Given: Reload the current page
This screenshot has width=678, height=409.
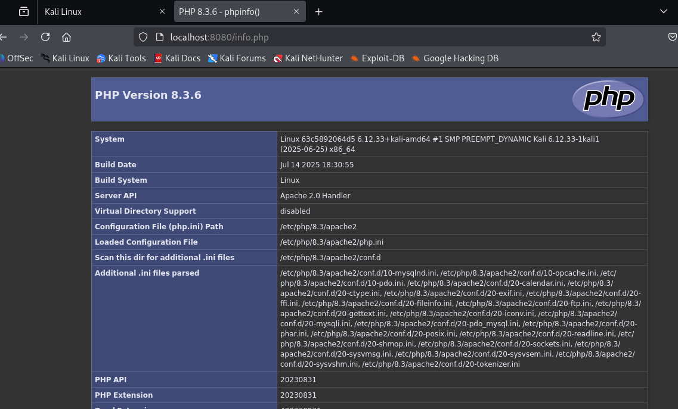Looking at the screenshot, I should click(45, 37).
